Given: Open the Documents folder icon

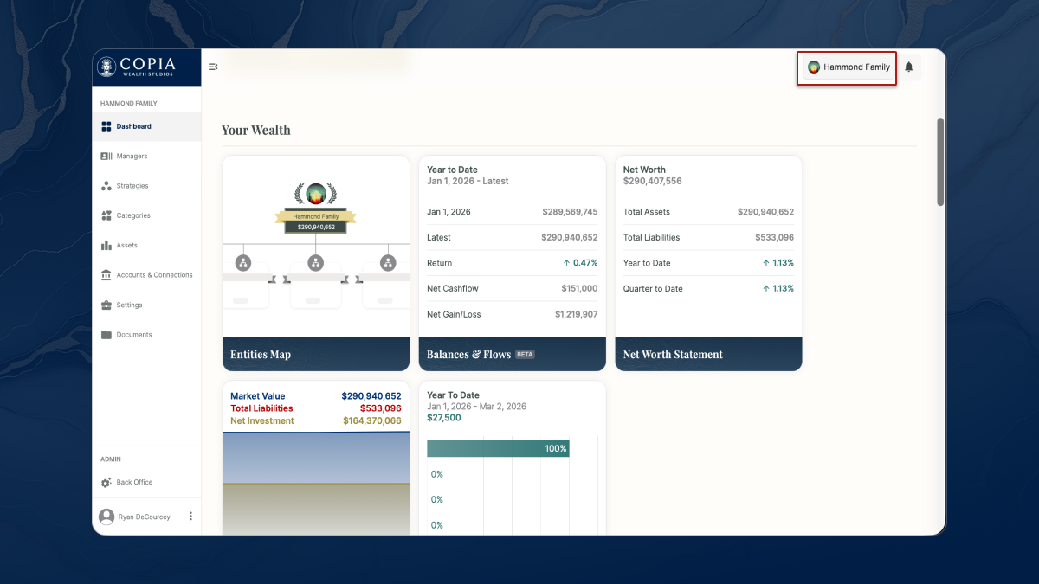Looking at the screenshot, I should [x=106, y=335].
